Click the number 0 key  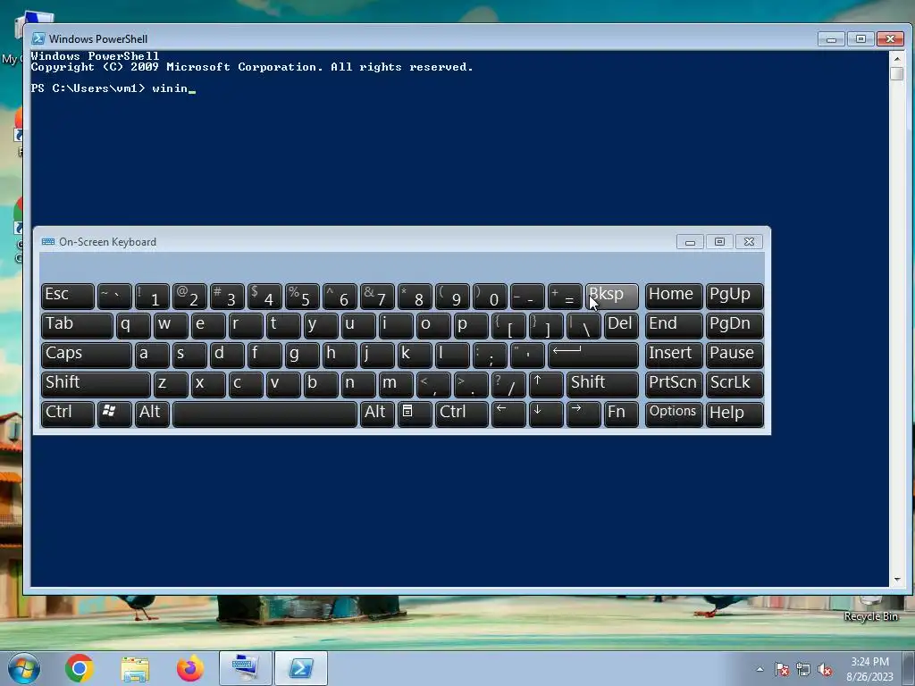490,296
